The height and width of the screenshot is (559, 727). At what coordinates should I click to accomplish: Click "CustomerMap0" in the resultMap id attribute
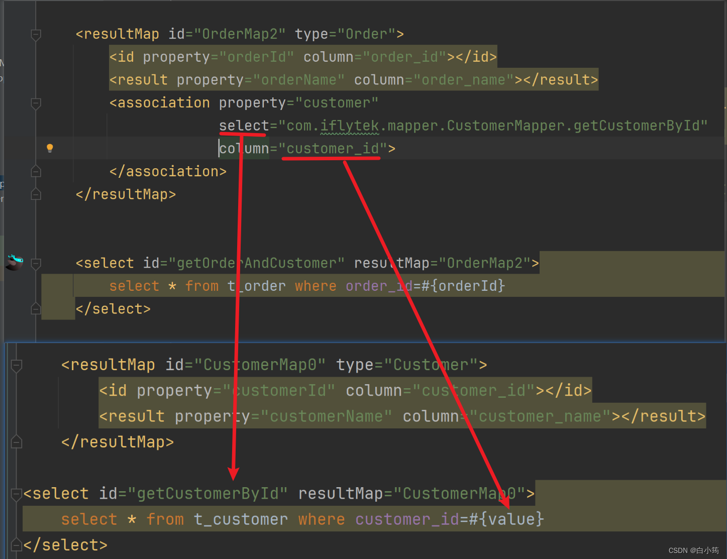tap(260, 365)
